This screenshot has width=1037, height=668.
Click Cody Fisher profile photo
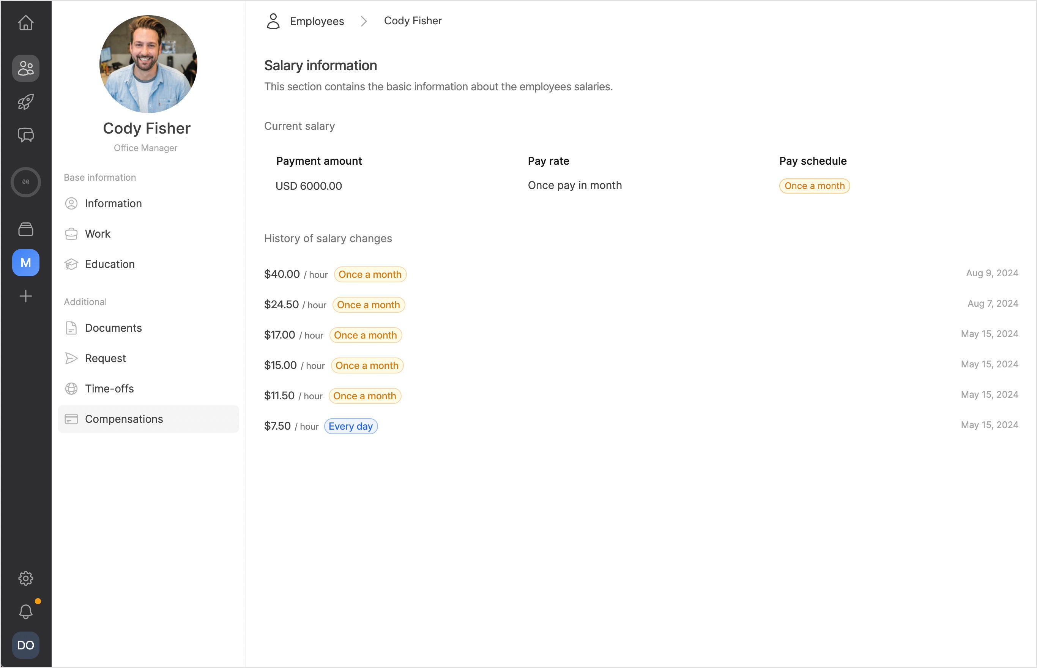point(148,64)
